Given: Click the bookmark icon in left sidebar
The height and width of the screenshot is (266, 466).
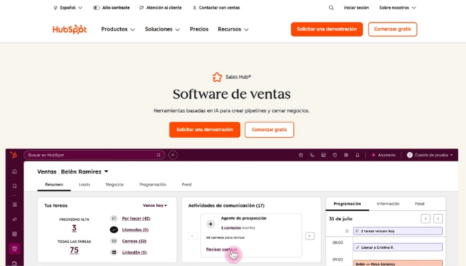Looking at the screenshot, I should (x=15, y=186).
